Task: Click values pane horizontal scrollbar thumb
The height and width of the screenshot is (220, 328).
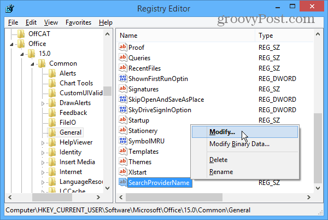Action: point(174,197)
